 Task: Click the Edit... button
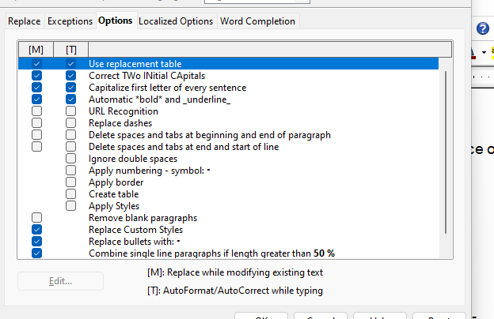pyautogui.click(x=60, y=281)
